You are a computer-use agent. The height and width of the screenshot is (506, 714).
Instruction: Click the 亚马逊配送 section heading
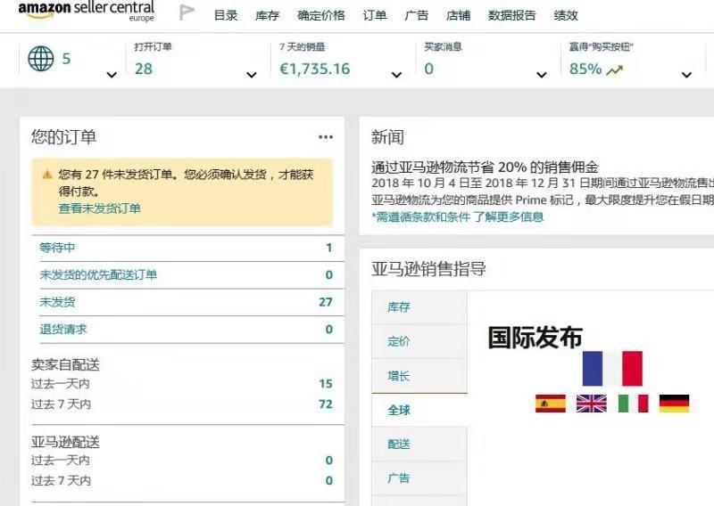tap(65, 442)
